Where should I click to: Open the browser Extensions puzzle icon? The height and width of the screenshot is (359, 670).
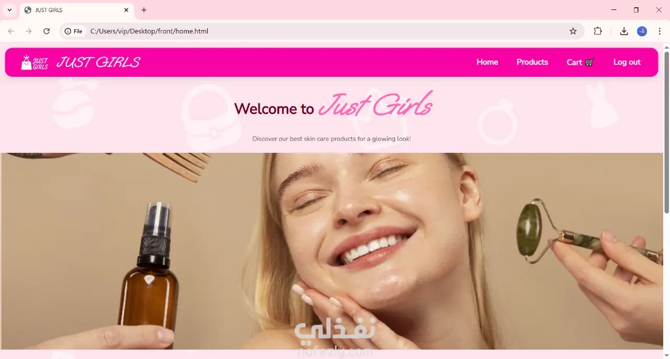(598, 31)
